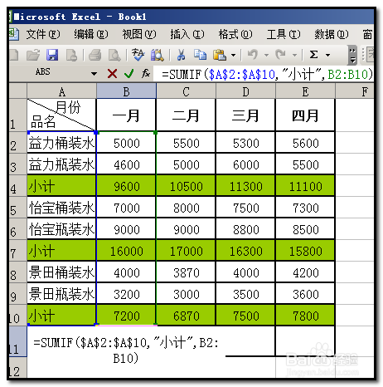This screenshot has width=383, height=387.
Task: Click the New workbook icon
Action: click(x=14, y=55)
